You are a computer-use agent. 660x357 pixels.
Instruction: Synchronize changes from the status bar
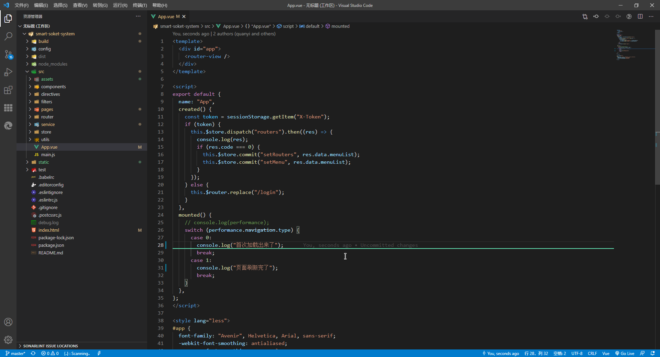tap(33, 353)
